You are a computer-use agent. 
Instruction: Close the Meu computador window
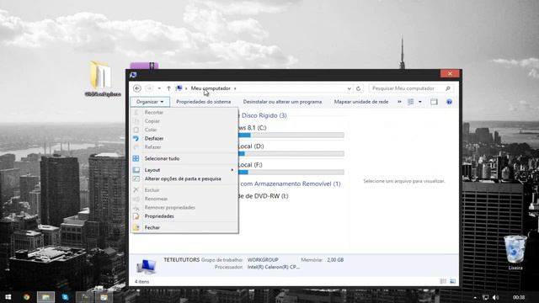pyautogui.click(x=450, y=73)
